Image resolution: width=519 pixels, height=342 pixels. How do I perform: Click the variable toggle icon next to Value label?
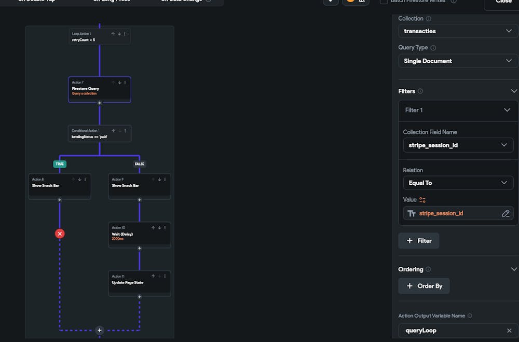point(422,199)
